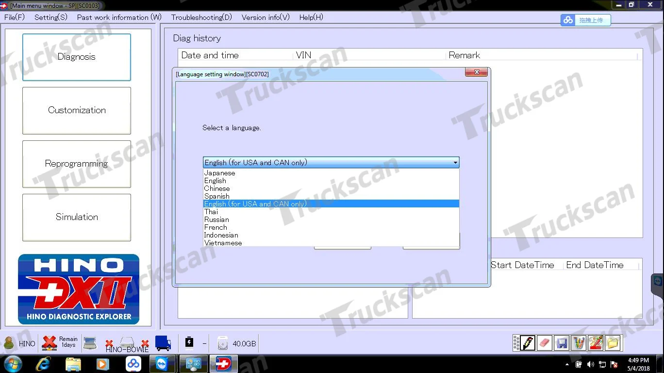The height and width of the screenshot is (373, 664).
Task: Click the blue truck status icon
Action: click(x=163, y=343)
